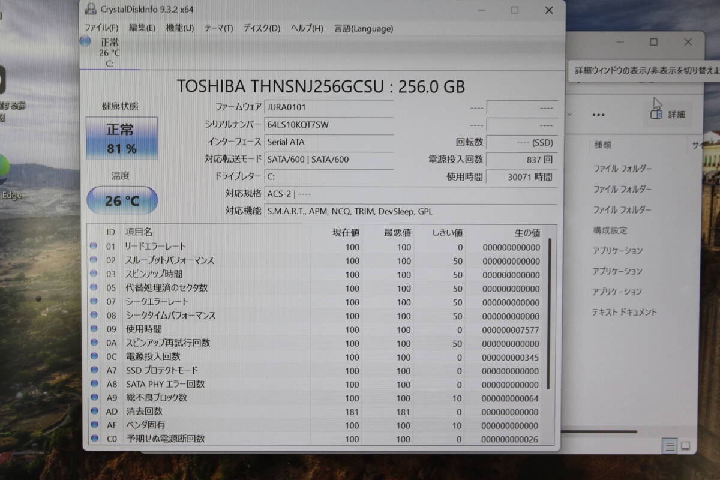Click the supported features S.M.A.R.T. field

(x=410, y=211)
